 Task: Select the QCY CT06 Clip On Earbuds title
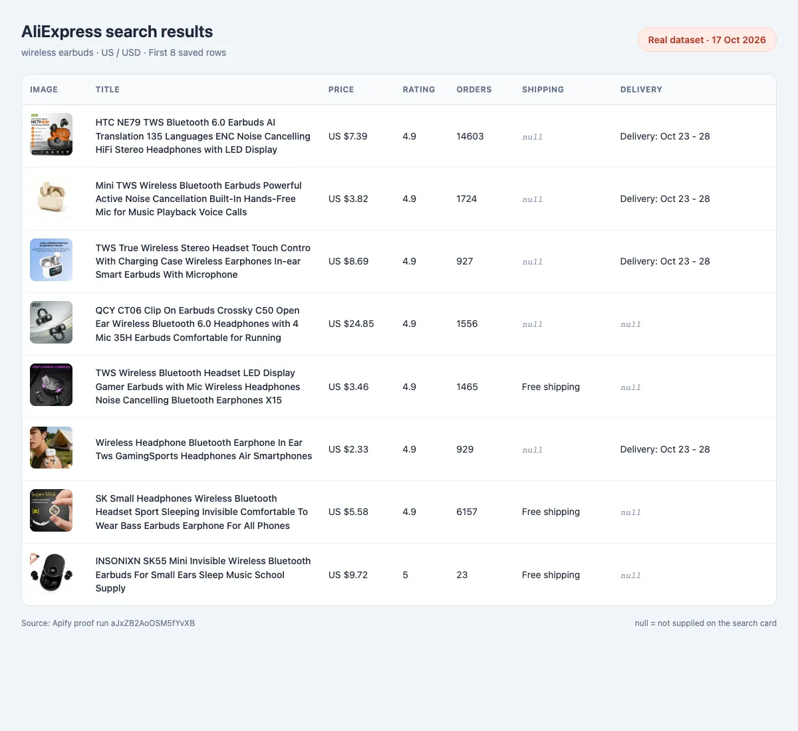[198, 324]
